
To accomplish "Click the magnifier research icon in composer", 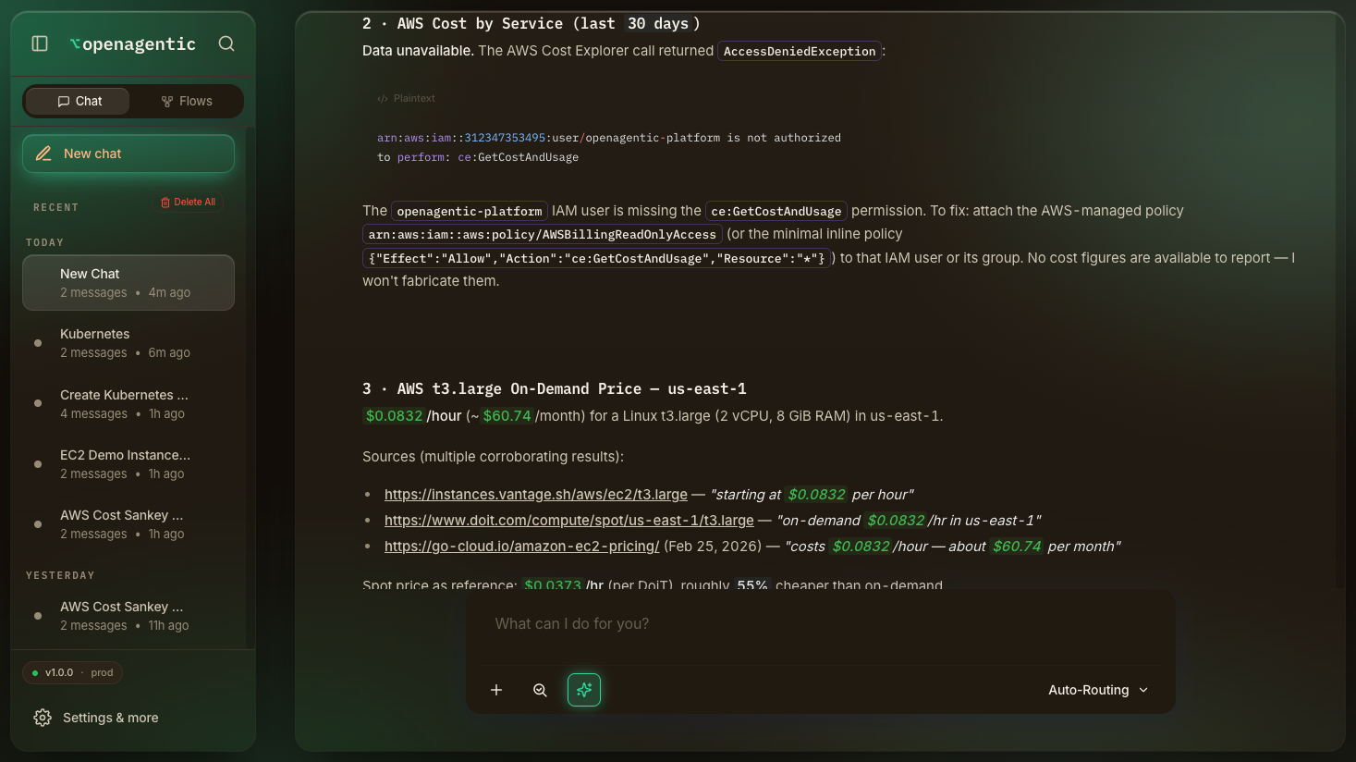I will [x=541, y=690].
